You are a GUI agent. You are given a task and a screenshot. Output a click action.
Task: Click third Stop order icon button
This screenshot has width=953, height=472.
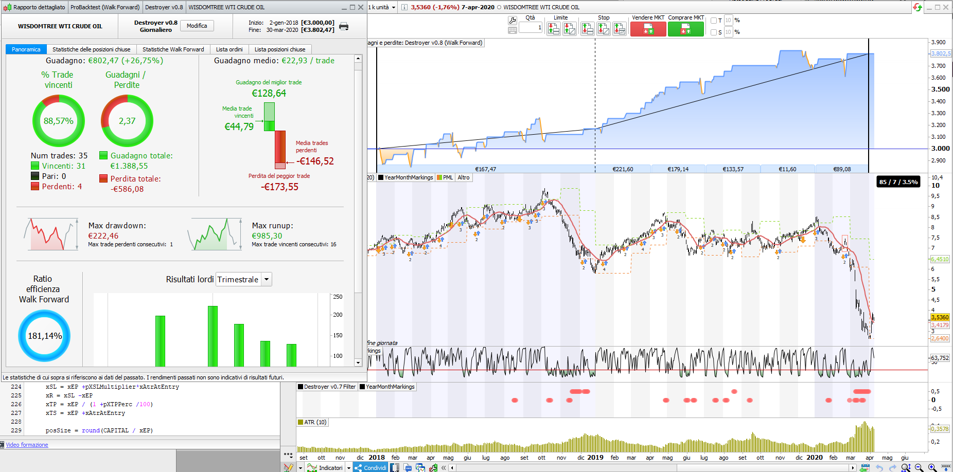coord(620,29)
